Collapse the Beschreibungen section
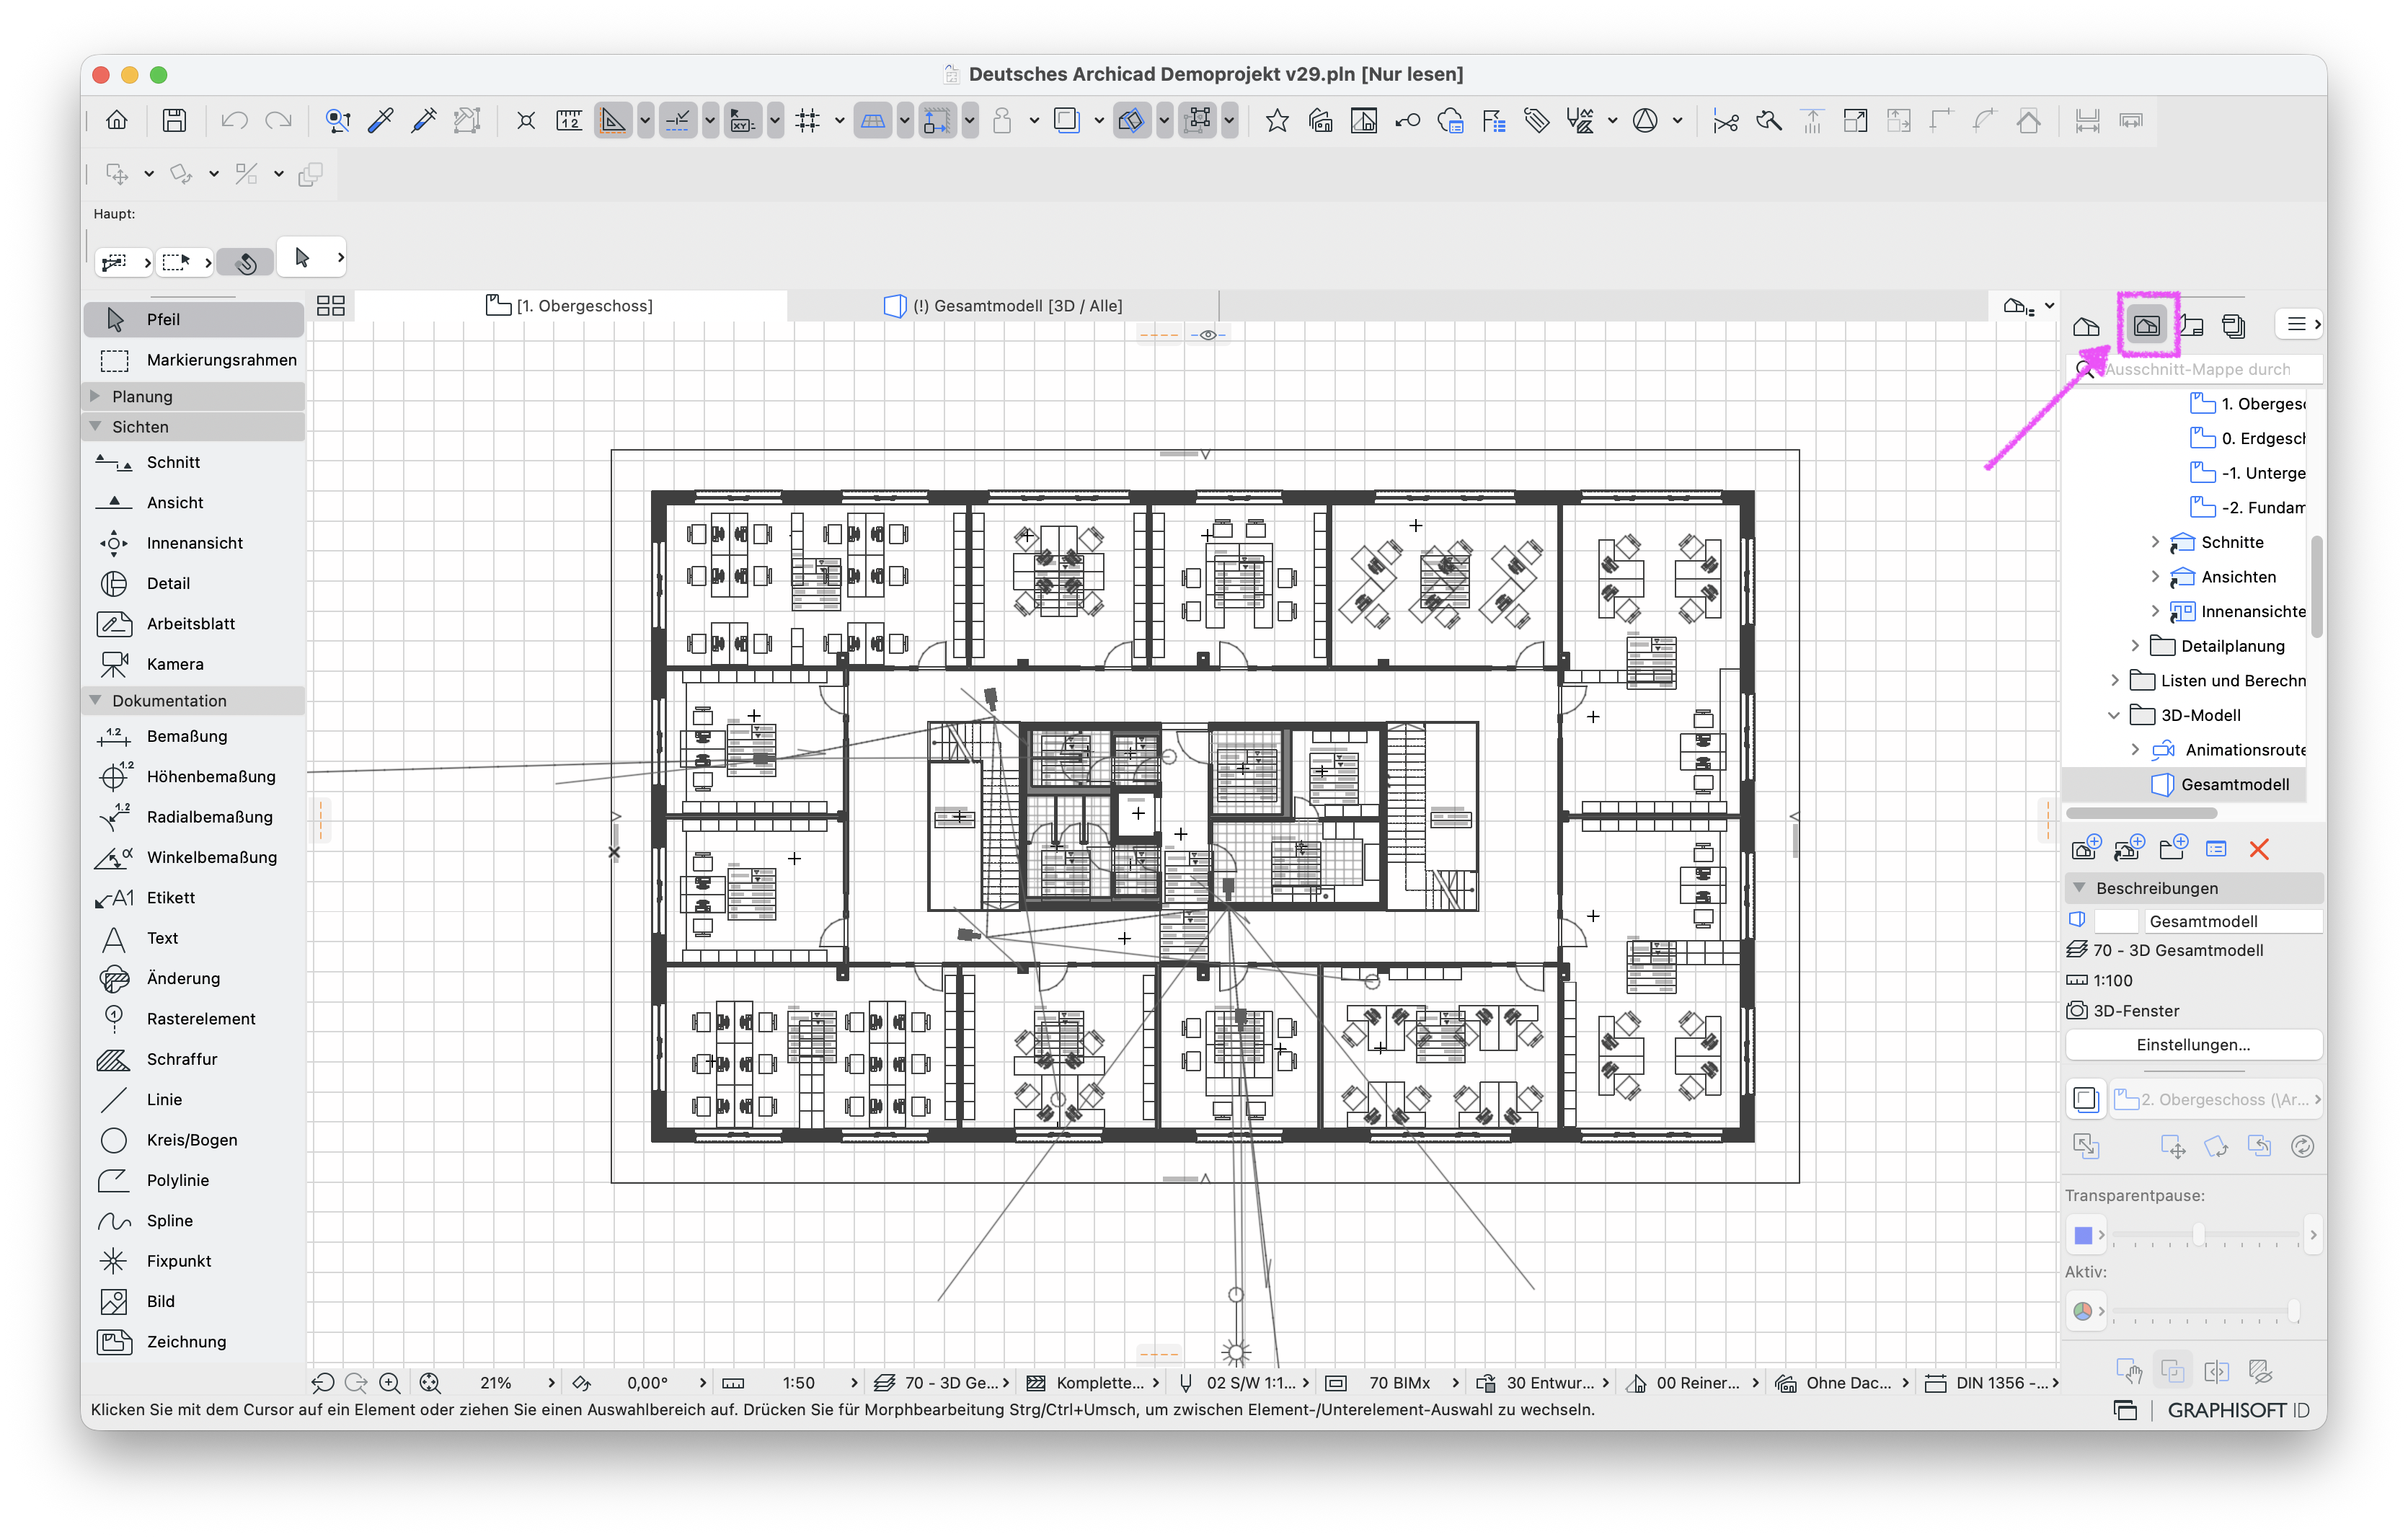The height and width of the screenshot is (1537, 2408). click(2080, 888)
